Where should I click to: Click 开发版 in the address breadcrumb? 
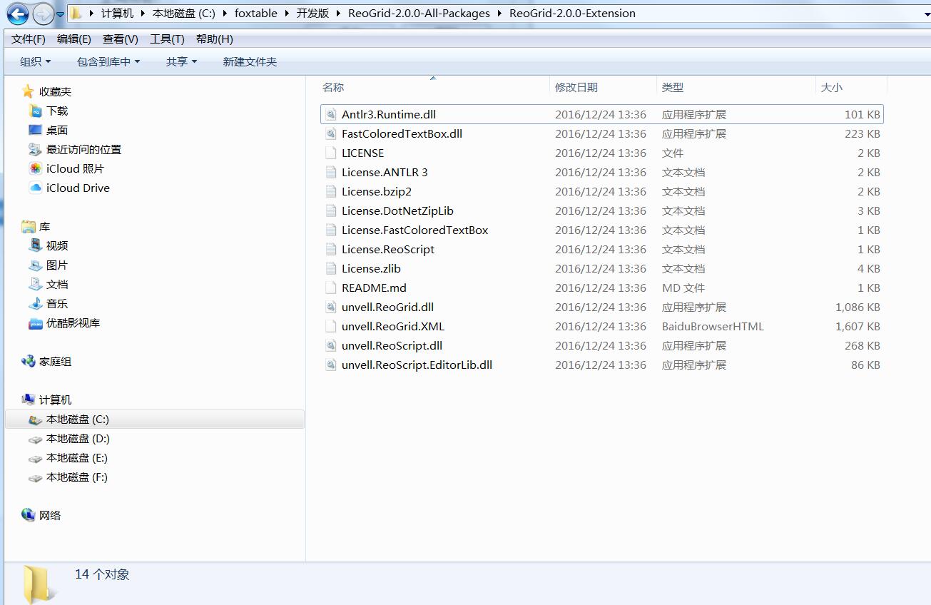pos(313,14)
